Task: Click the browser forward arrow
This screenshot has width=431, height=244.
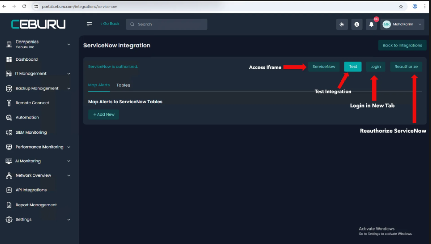Action: click(x=14, y=6)
